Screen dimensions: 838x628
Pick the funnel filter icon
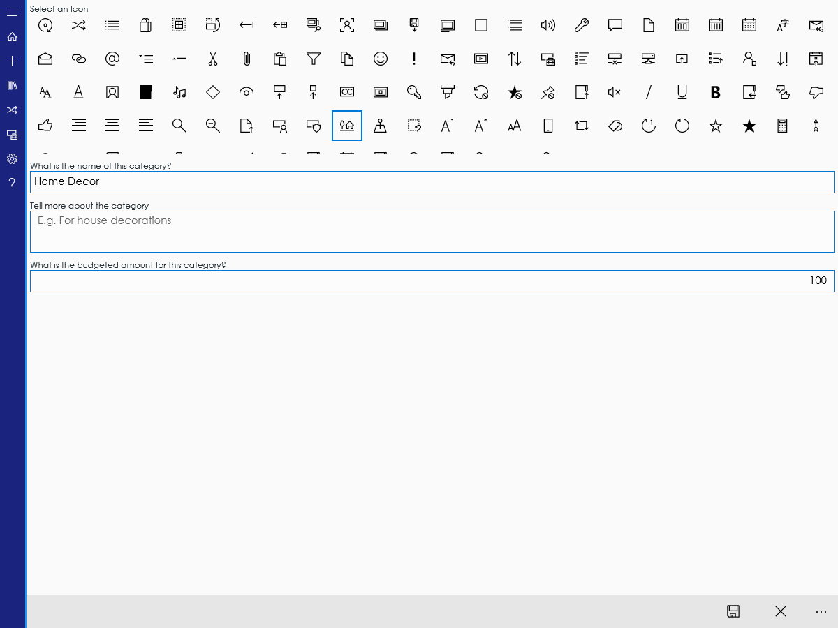point(314,59)
